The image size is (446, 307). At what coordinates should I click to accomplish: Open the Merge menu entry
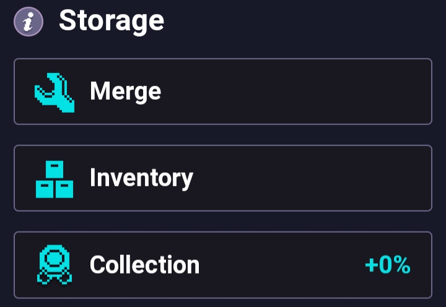(x=223, y=92)
